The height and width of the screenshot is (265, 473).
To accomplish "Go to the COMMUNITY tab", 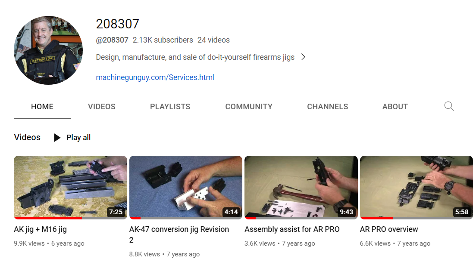I will point(249,107).
